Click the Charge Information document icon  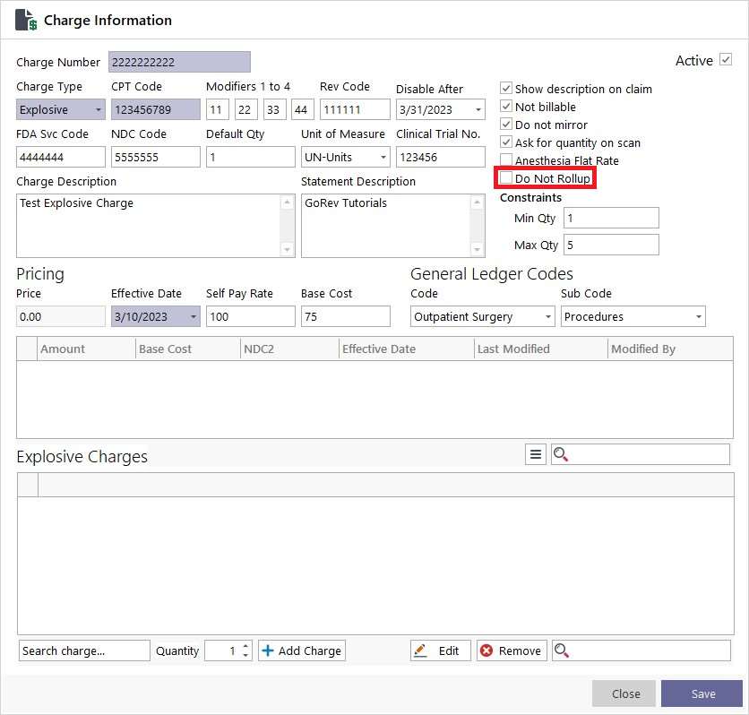(x=25, y=20)
